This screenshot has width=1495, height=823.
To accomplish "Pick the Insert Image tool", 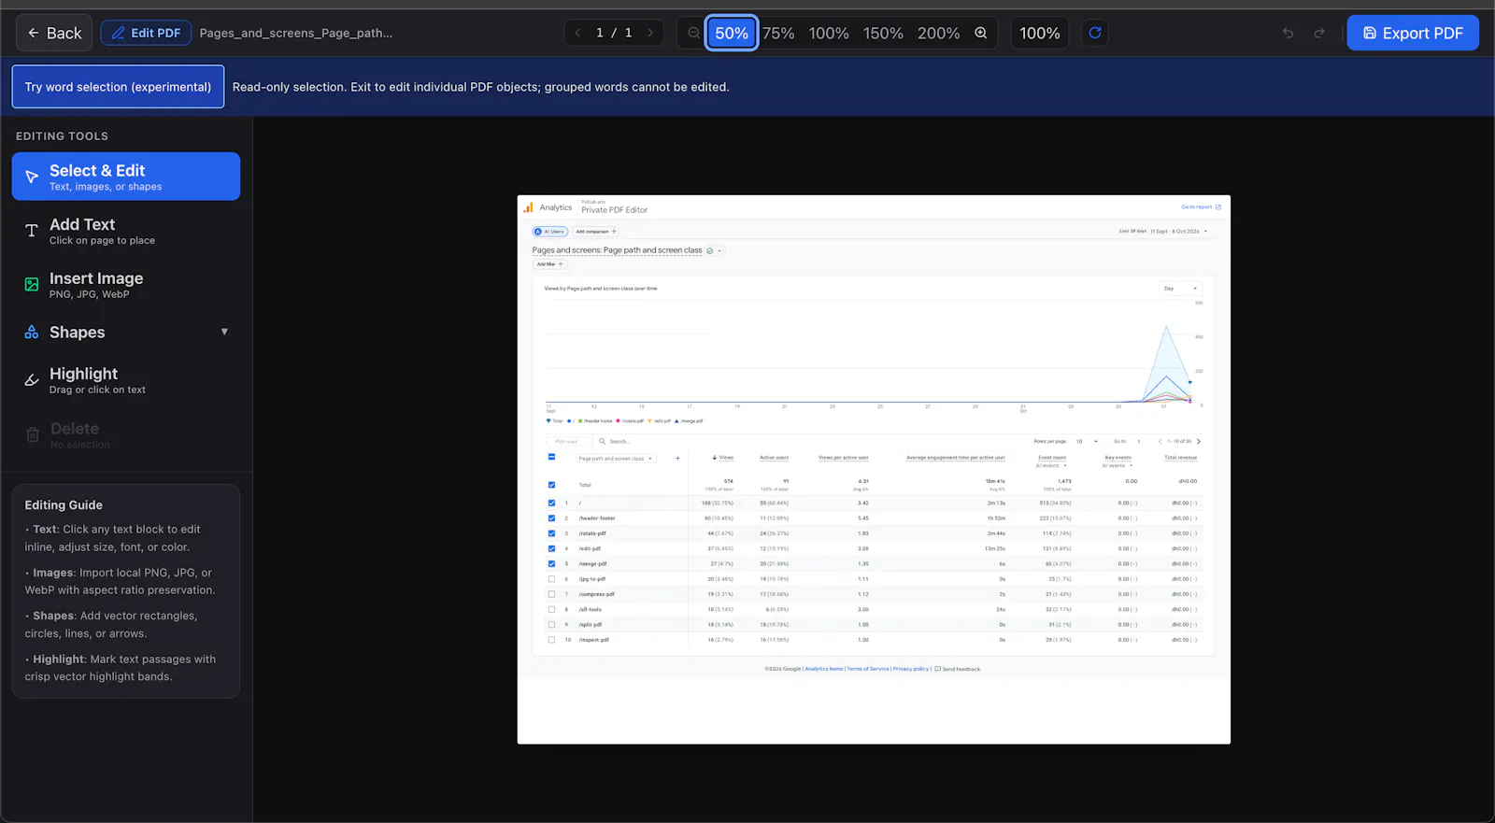I will 126,285.
